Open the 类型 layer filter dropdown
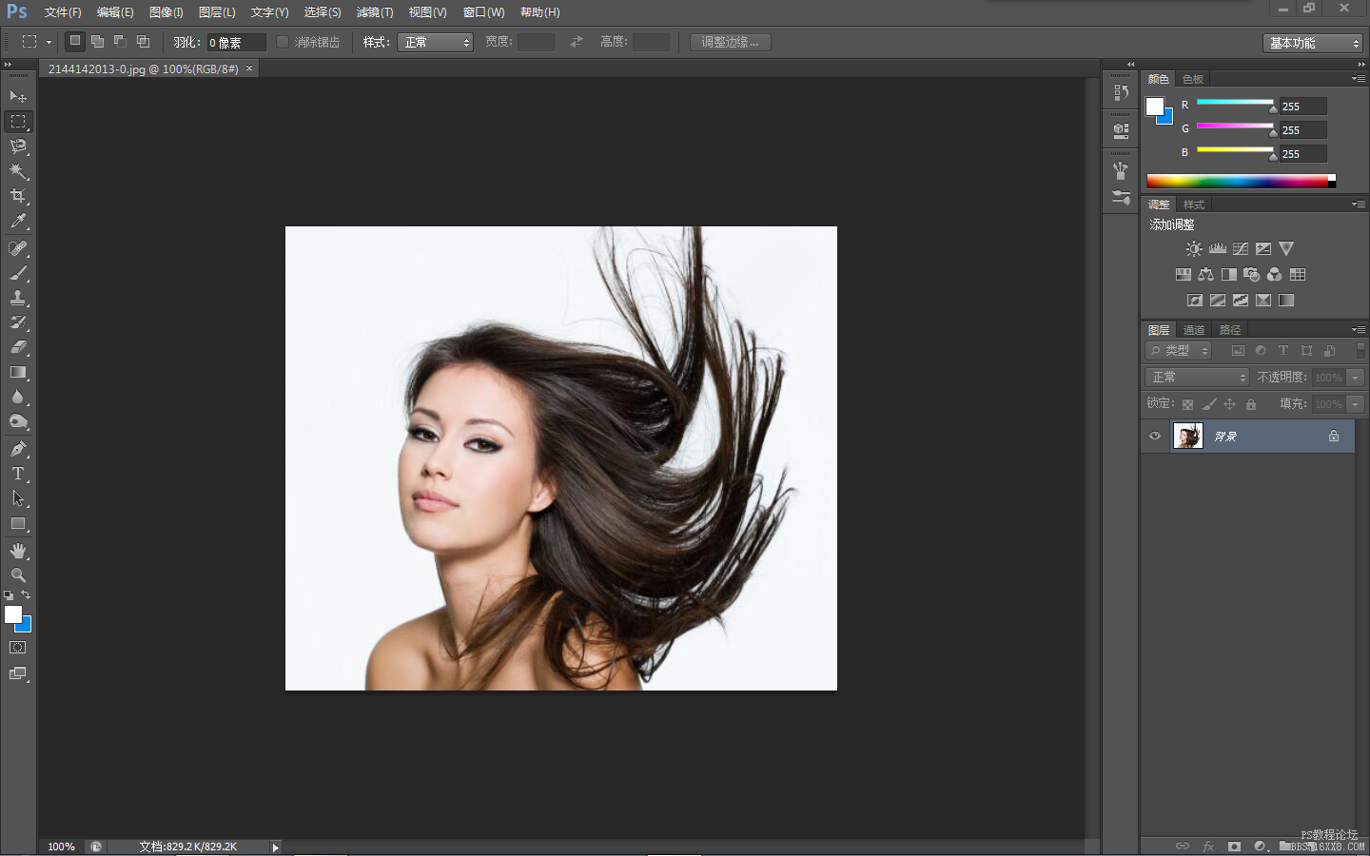1370x856 pixels. pos(1179,351)
